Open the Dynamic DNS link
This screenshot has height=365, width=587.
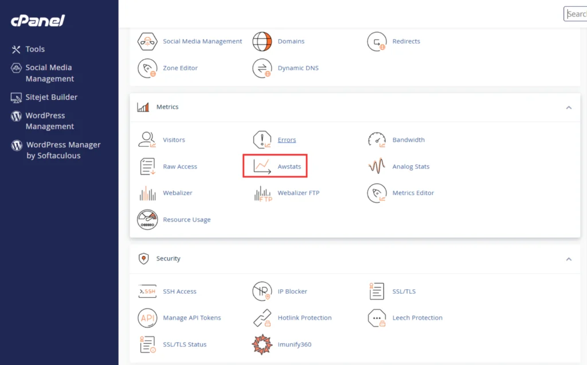[x=298, y=68]
